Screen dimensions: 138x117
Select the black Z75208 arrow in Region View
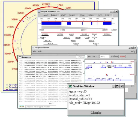(x=45, y=35)
